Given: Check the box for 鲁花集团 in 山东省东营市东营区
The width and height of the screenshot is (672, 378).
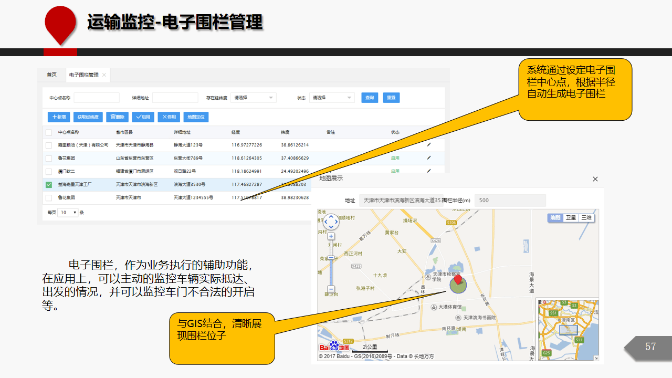Looking at the screenshot, I should (49, 158).
